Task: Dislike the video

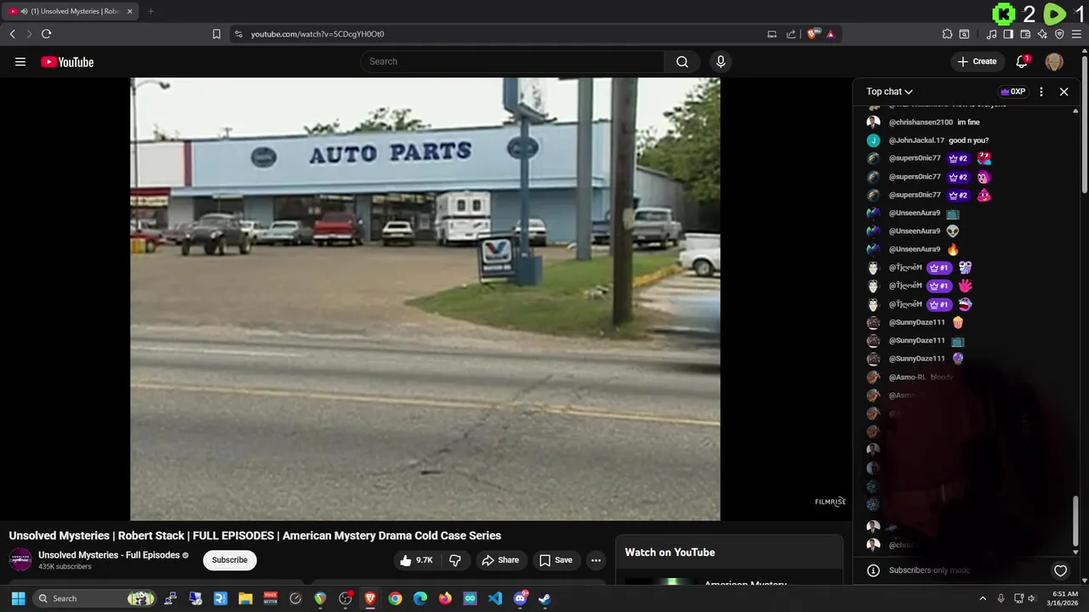Action: (x=455, y=560)
